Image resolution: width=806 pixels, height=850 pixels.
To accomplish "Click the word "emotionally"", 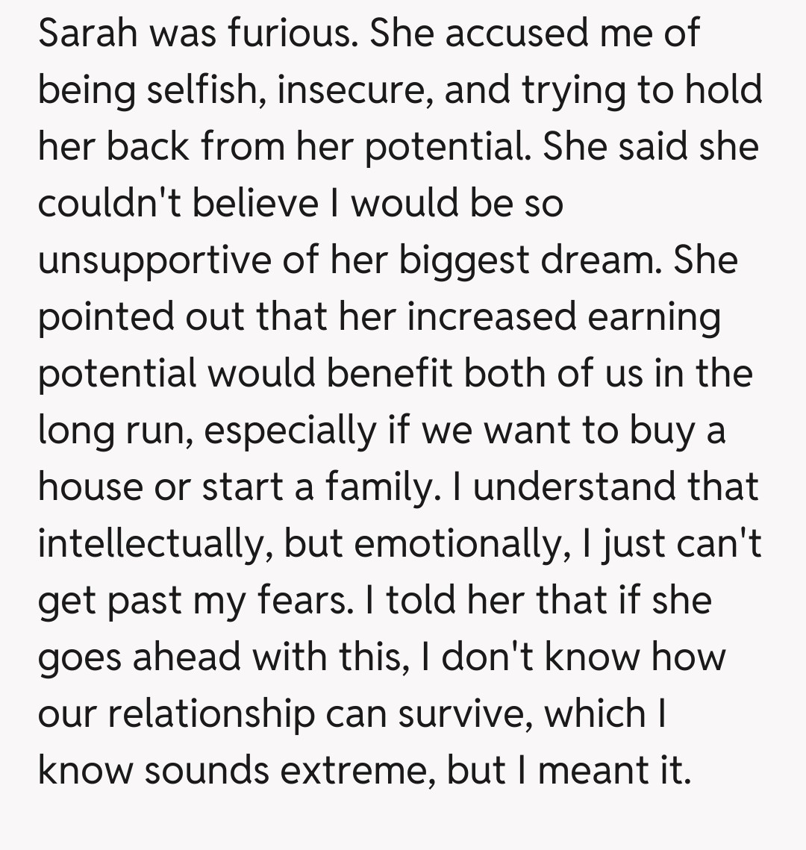I will coord(456,544).
